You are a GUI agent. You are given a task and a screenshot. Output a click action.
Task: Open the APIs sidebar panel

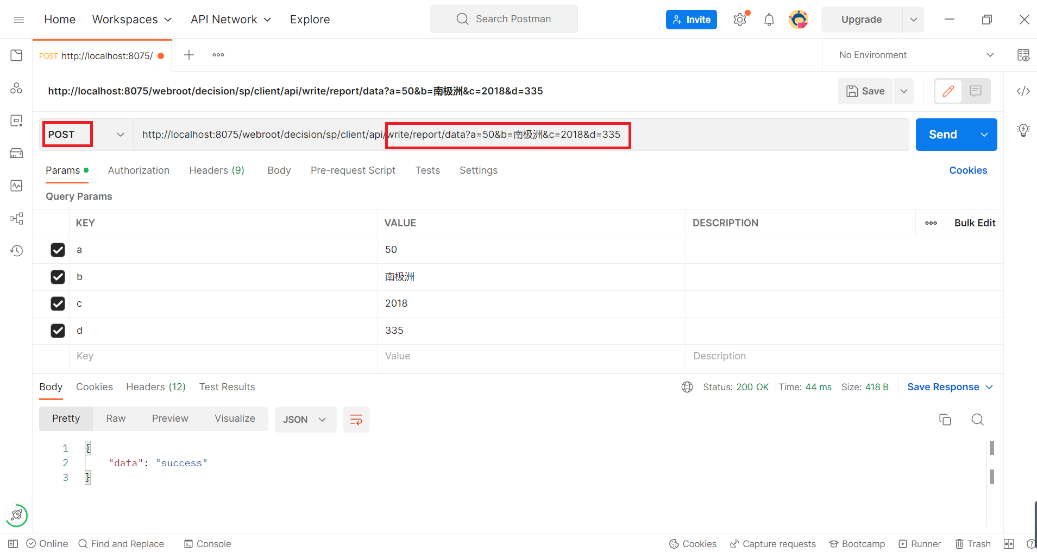pyautogui.click(x=16, y=88)
